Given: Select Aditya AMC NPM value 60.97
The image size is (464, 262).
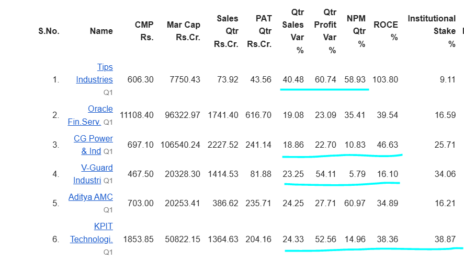Looking at the screenshot, I should point(355,204).
